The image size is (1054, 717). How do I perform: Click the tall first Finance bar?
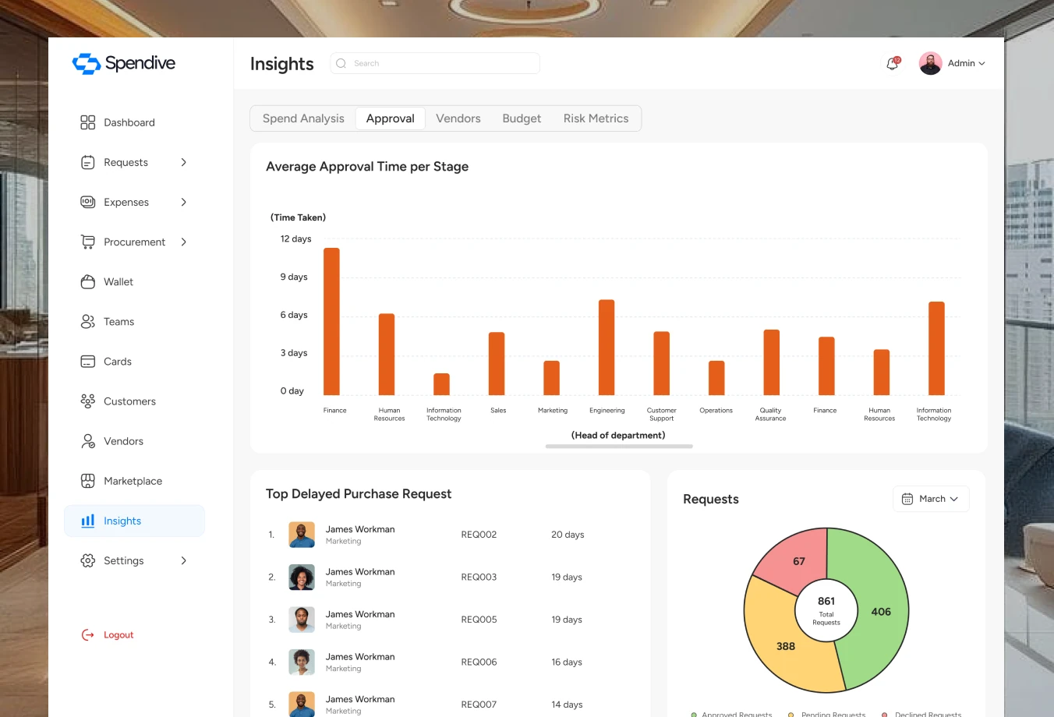point(331,321)
